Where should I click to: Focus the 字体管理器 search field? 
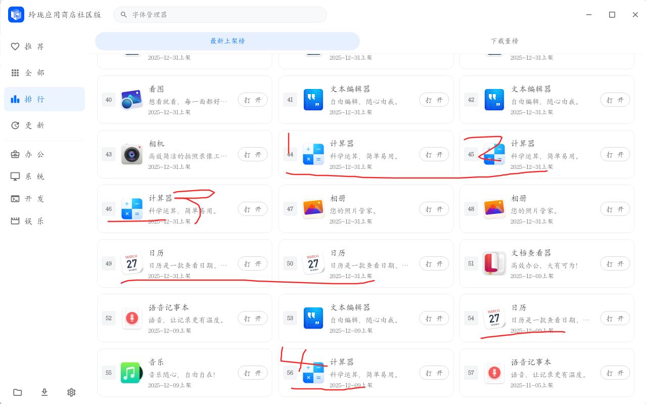click(x=220, y=15)
